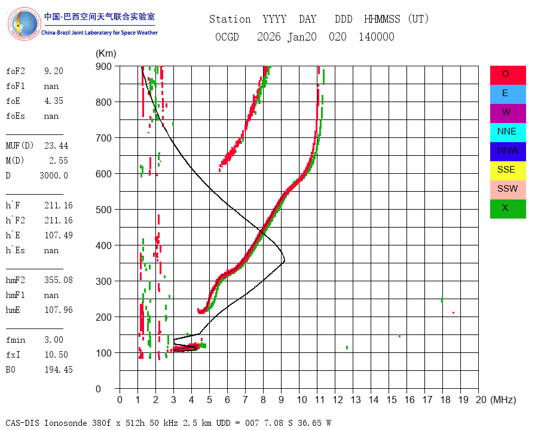Click the China-Brazil Joint Laboratory English caption
The image size is (538, 430).
pyautogui.click(x=99, y=33)
